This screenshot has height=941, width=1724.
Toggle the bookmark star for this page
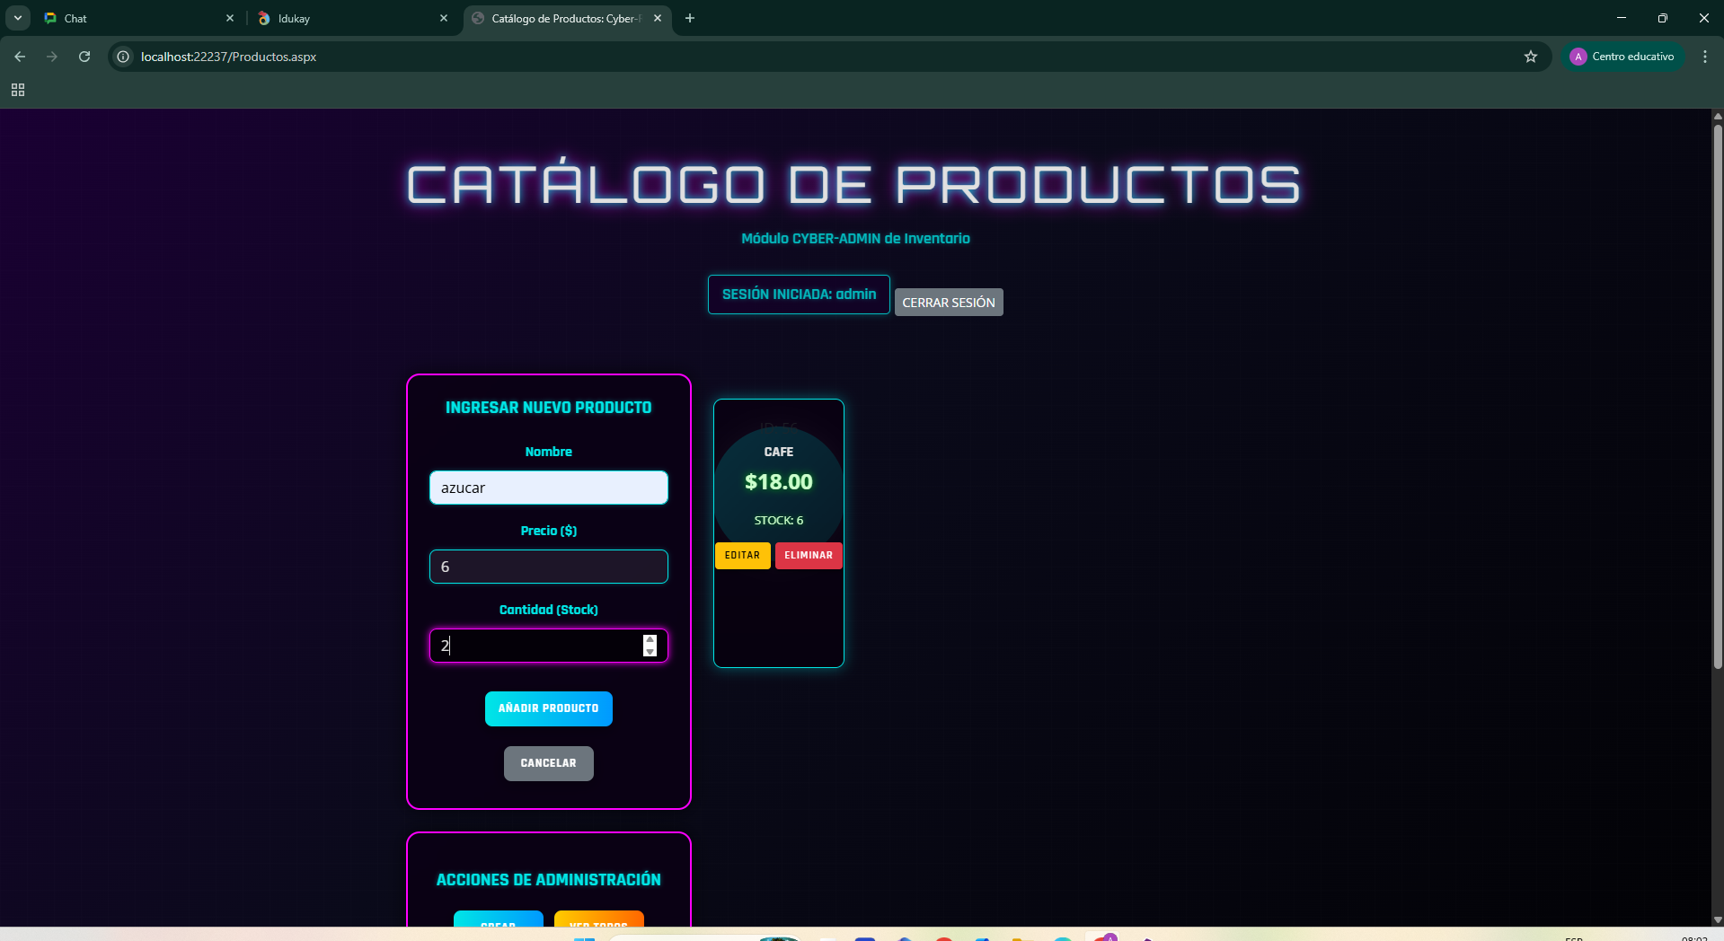pyautogui.click(x=1530, y=57)
